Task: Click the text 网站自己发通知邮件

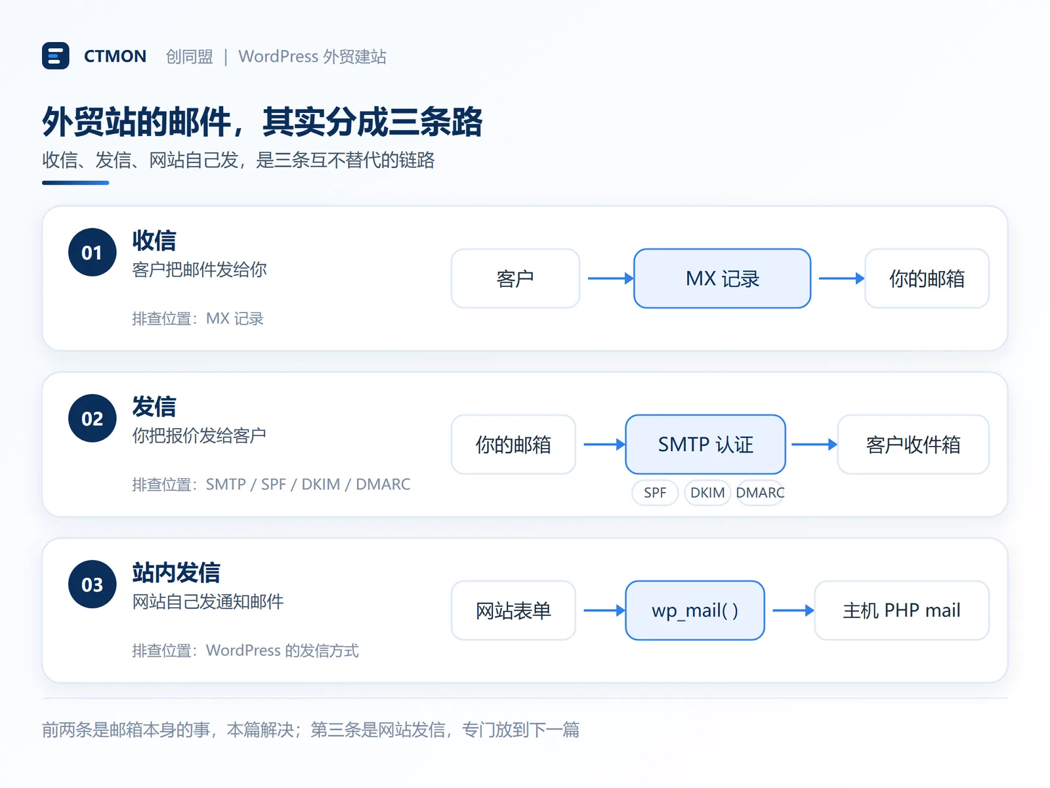Action: coord(207,602)
